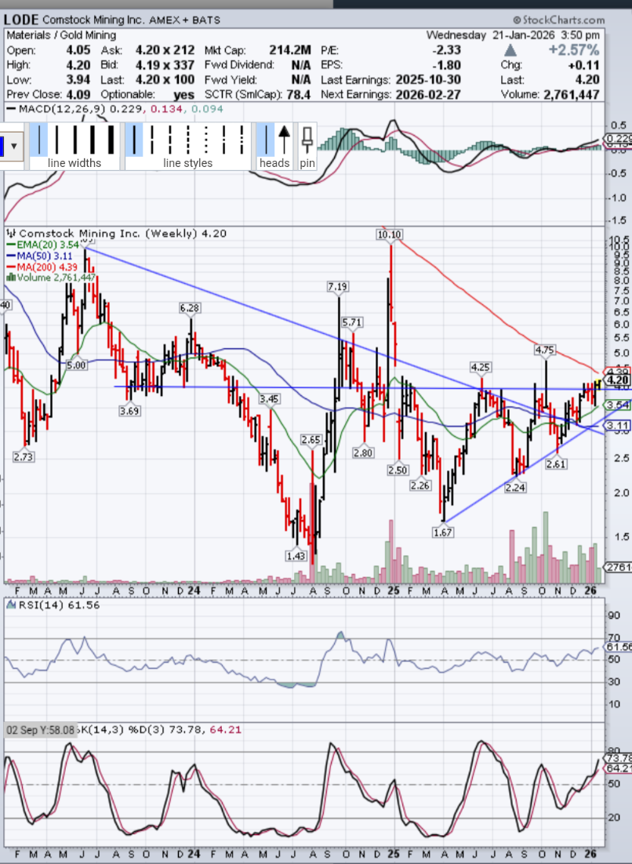Click the blue line color swatch
The image size is (632, 864).
click(2, 147)
